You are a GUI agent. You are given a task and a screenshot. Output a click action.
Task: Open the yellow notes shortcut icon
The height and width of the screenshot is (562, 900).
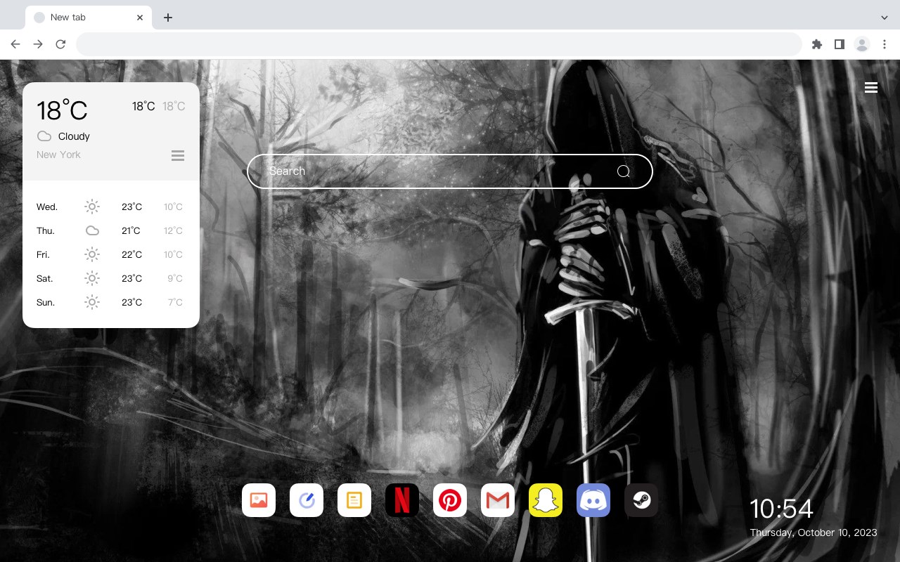[354, 500]
